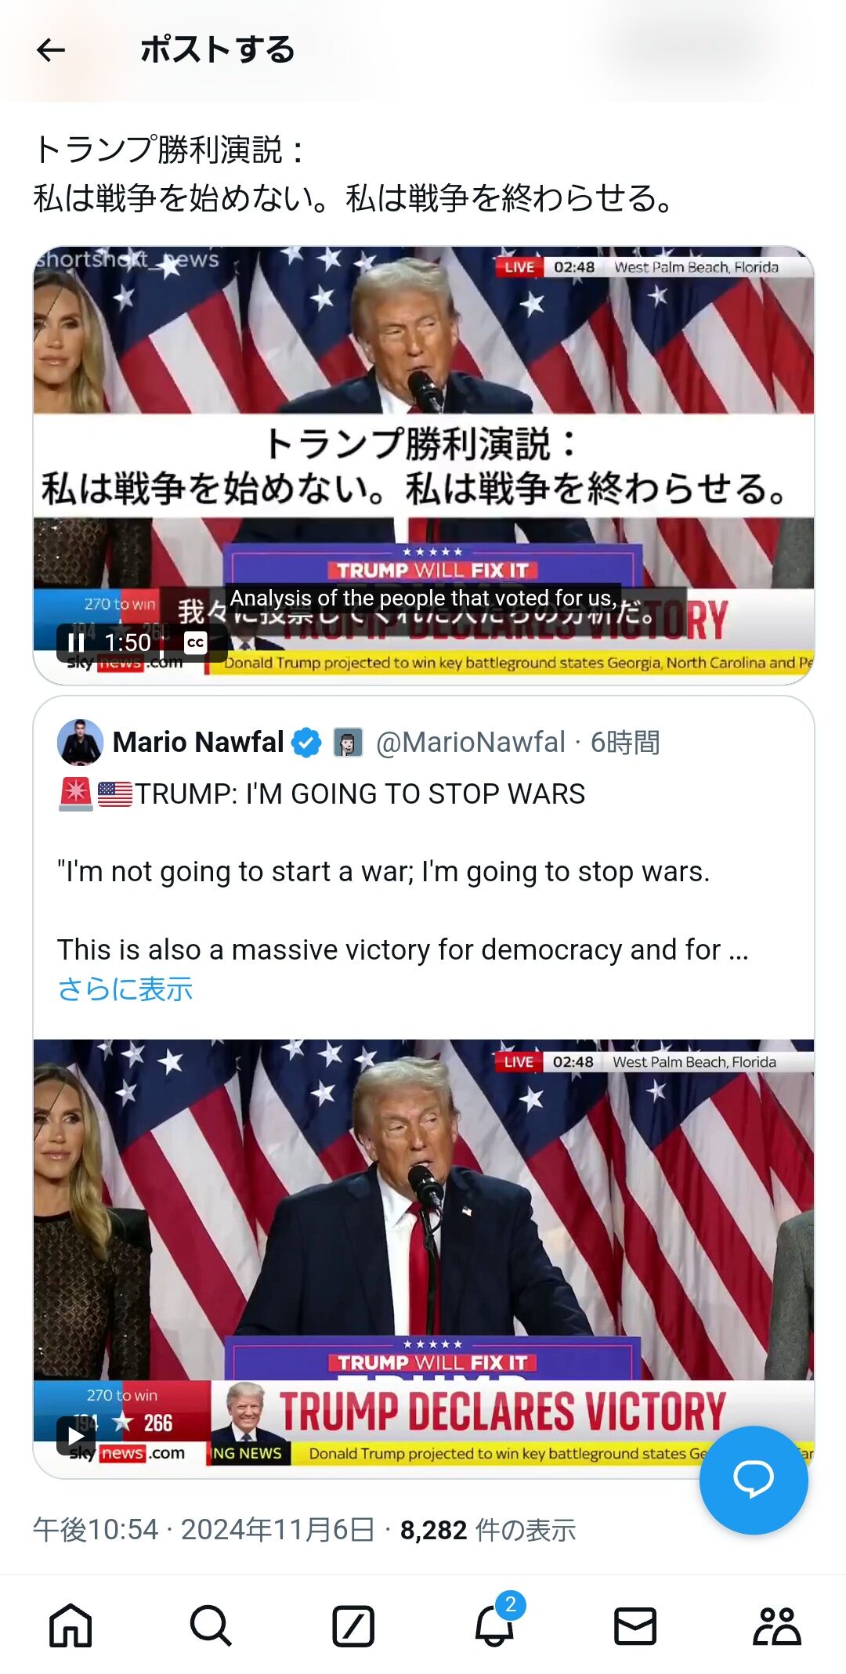
Task: Go back with the arrow icon
Action: 51,50
